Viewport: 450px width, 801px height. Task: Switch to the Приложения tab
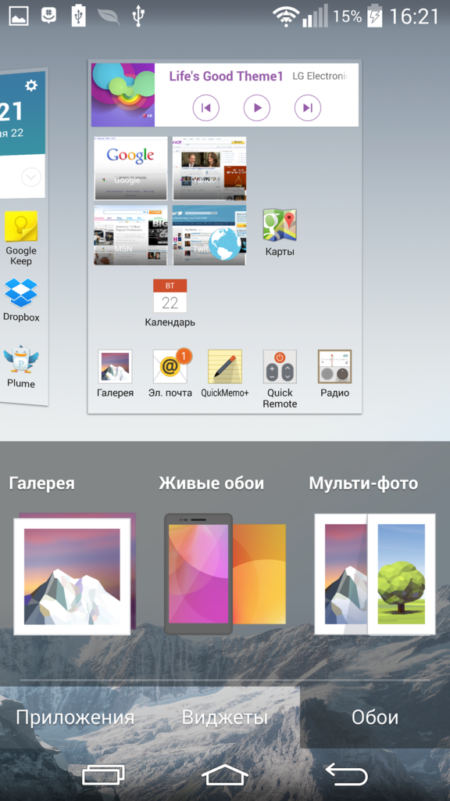[x=75, y=717]
